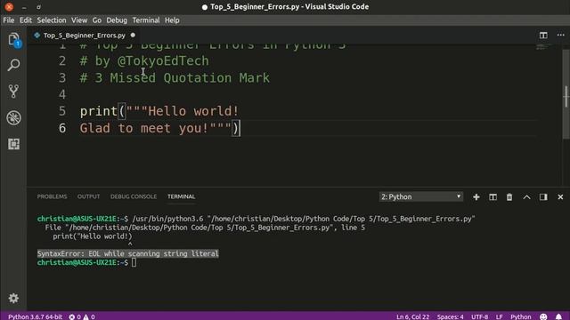Image resolution: width=570 pixels, height=320 pixels.
Task: Open the View menu
Action: pyautogui.click(x=79, y=20)
